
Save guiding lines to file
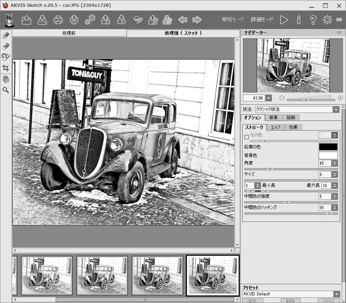[168, 20]
